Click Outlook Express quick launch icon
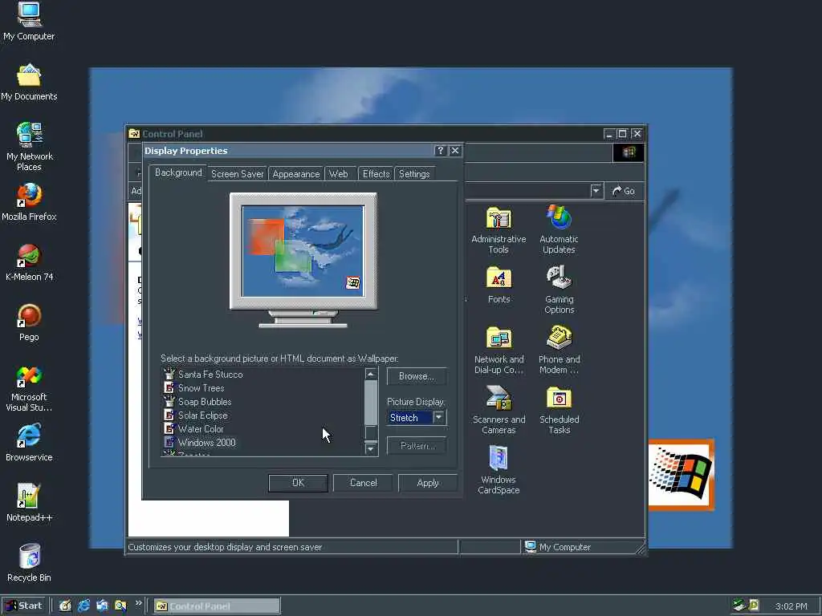 tap(102, 606)
